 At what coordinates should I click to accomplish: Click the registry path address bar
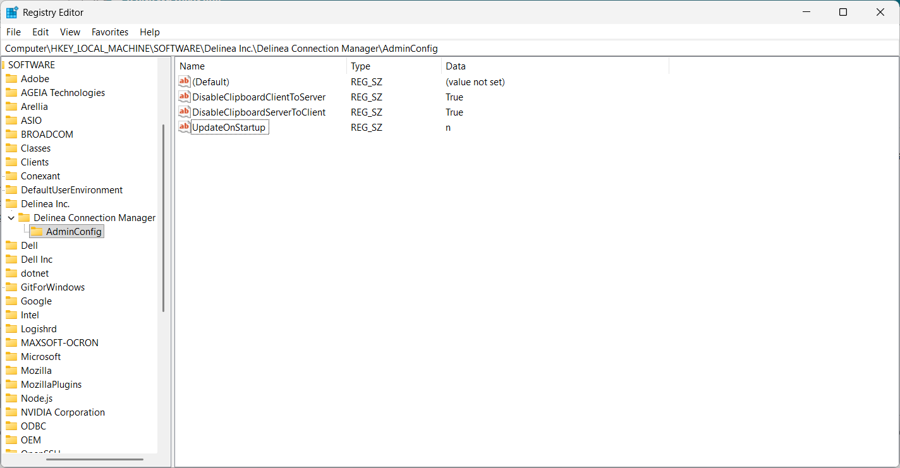click(x=442, y=49)
